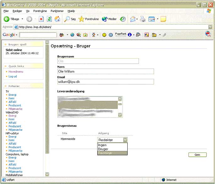Viewport: 215px width, 184px height.
Task: Open Producent link under Computere, laptop
Action: click(15, 168)
